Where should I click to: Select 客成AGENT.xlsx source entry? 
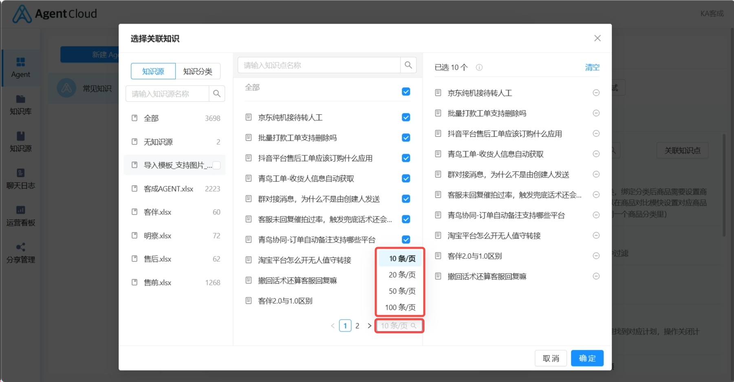(x=175, y=189)
